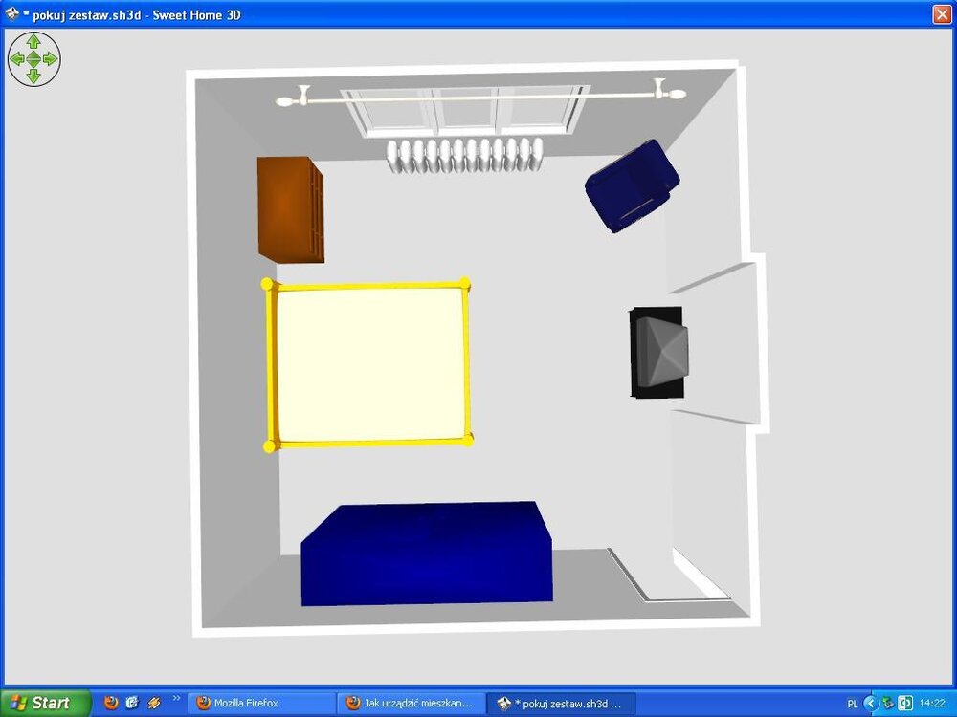
Task: Click the 'pokuj zestaw.sh3d' taskbar button
Action: tap(560, 703)
